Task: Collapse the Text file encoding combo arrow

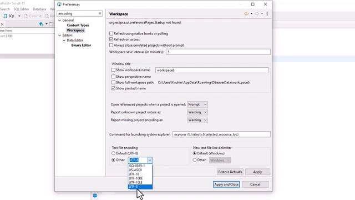Action: pyautogui.click(x=150, y=160)
